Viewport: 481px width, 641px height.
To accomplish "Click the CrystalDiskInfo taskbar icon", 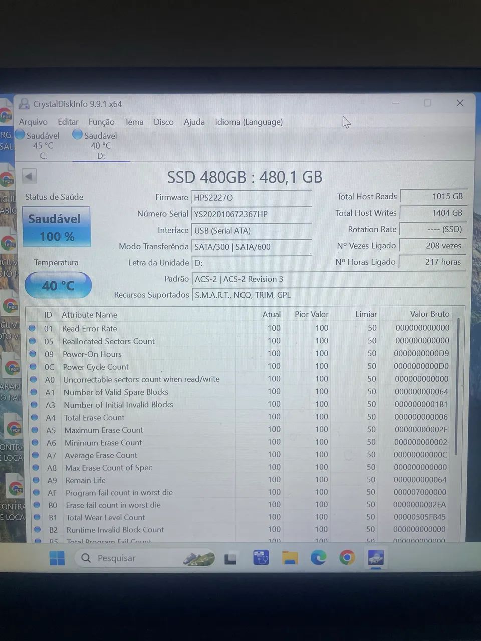I will tap(376, 557).
